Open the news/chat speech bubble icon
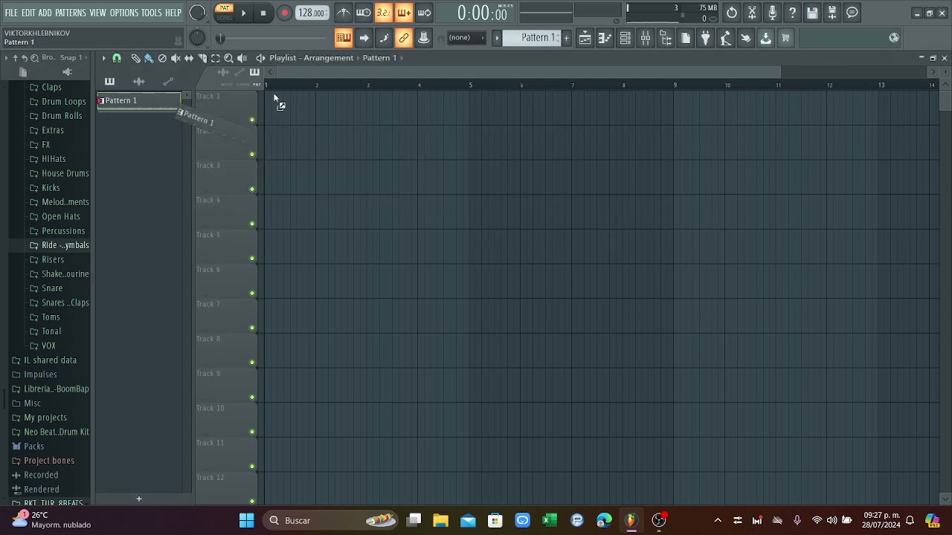 [x=852, y=13]
